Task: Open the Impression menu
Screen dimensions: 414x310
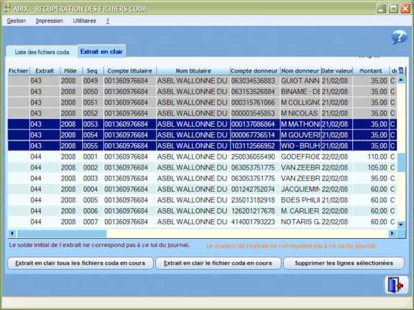Action: point(49,21)
